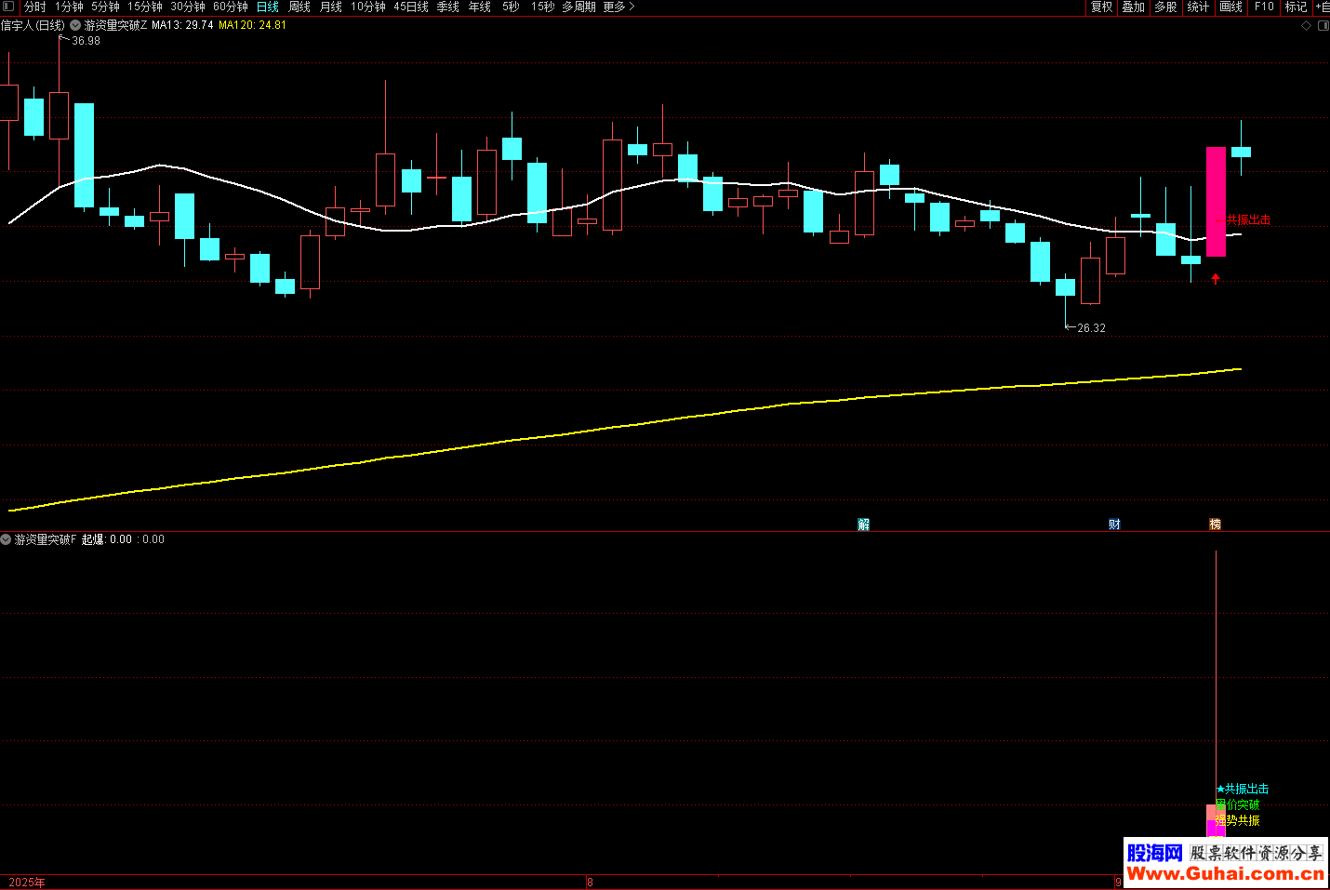Select the 日线 daily period
The width and height of the screenshot is (1330, 890).
[x=268, y=7]
